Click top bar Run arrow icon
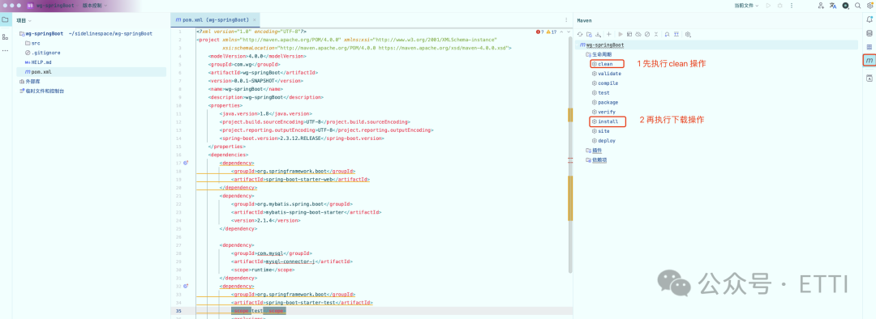Image resolution: width=876 pixels, height=319 pixels. pyautogui.click(x=769, y=5)
